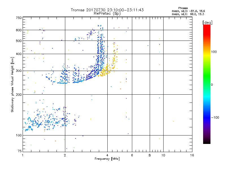The image size is (226, 169).
Task: Click the height axis "600" tick label
Action: click(19, 30)
